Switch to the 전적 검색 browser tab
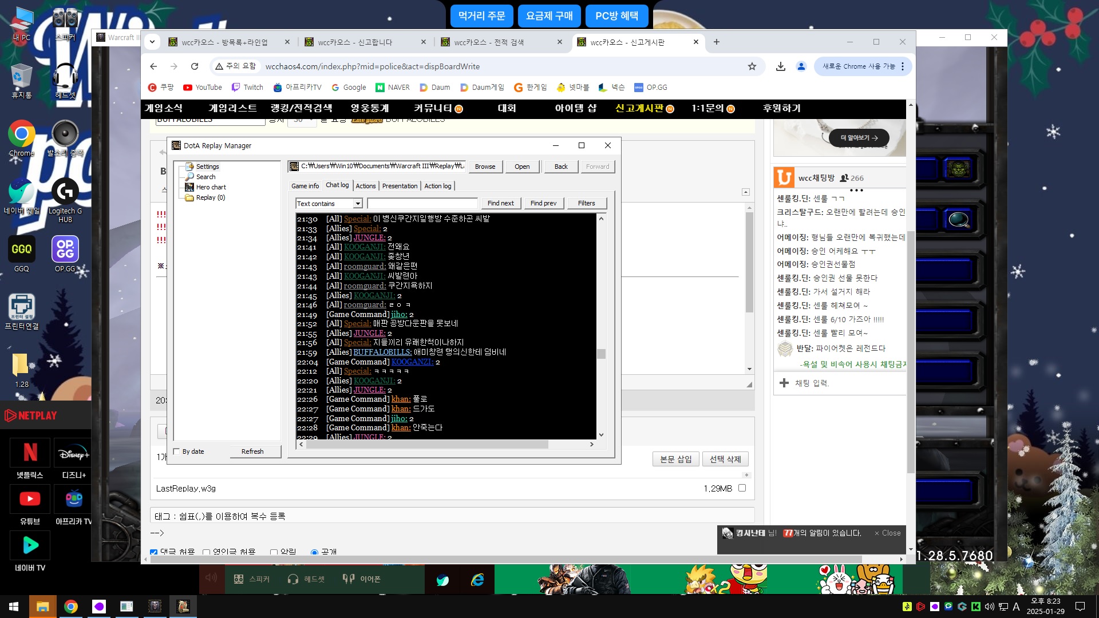The image size is (1099, 618). coord(501,42)
